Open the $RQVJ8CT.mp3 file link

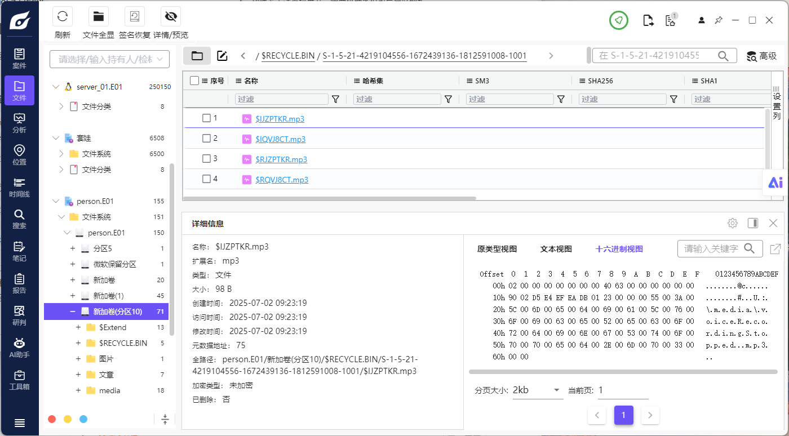click(282, 180)
